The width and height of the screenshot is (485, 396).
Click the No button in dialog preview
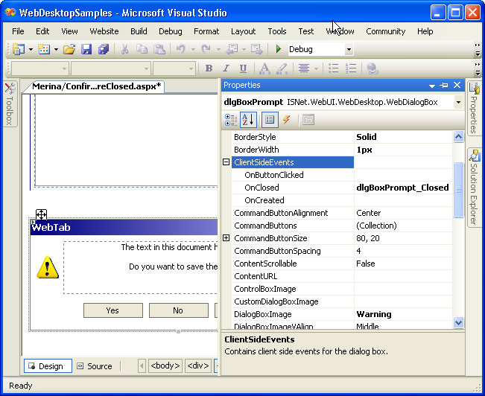click(177, 310)
